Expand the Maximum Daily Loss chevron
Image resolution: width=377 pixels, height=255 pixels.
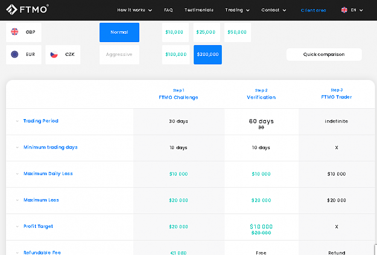[17, 174]
